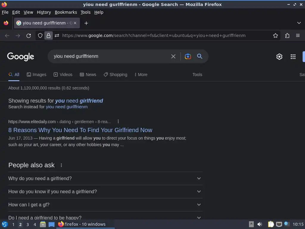Open the tracking protection shield icon

(x=40, y=35)
